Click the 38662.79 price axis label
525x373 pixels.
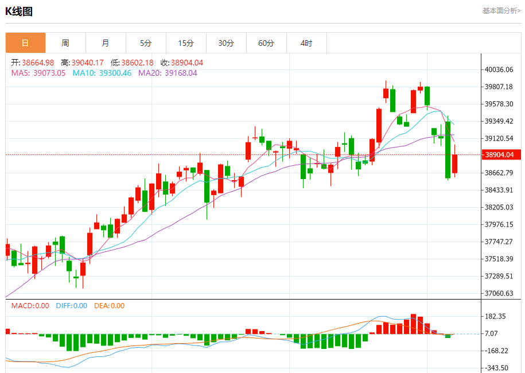[x=499, y=173]
